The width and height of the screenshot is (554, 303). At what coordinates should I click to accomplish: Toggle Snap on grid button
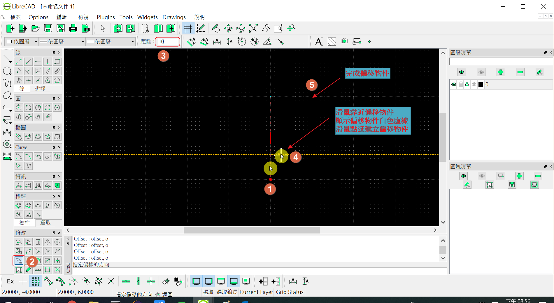[36, 281]
